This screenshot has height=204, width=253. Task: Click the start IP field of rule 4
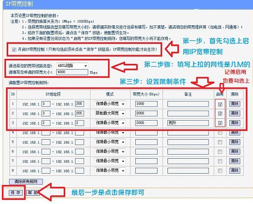click(46, 133)
